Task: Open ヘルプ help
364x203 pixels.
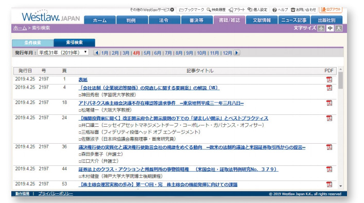Action: coord(280,10)
